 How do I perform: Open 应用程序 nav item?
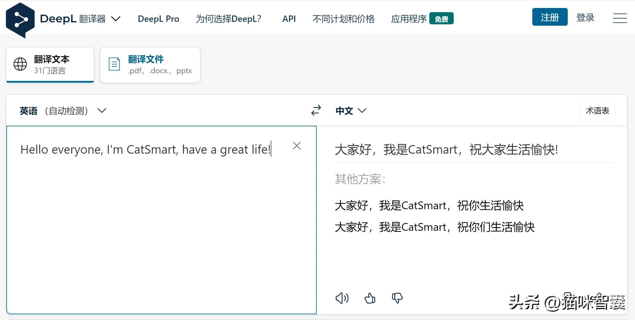click(409, 19)
